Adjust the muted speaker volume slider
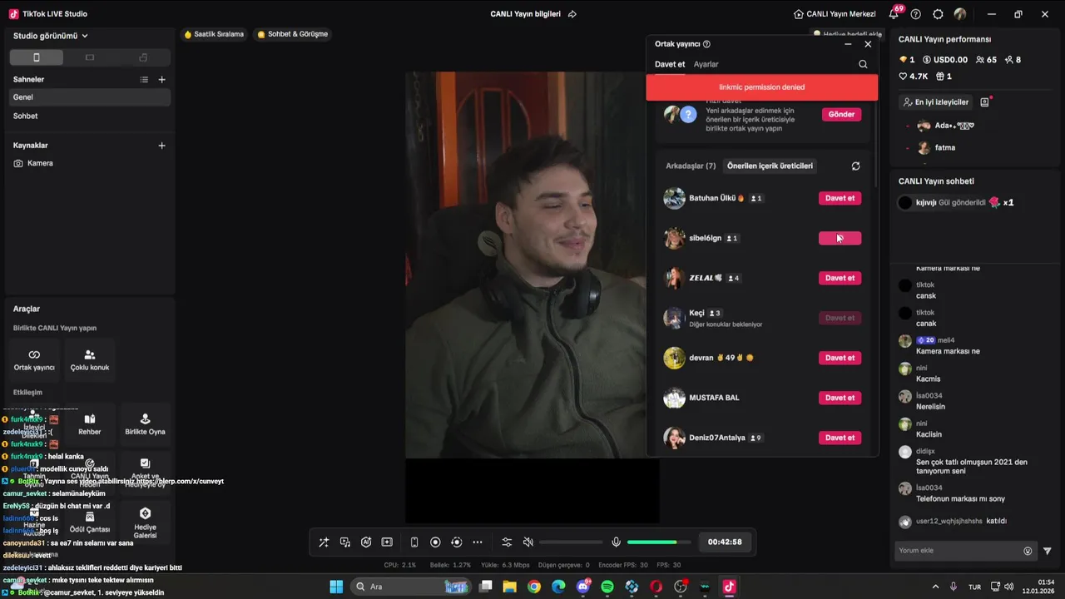Viewport: 1065px width, 599px height. point(571,542)
